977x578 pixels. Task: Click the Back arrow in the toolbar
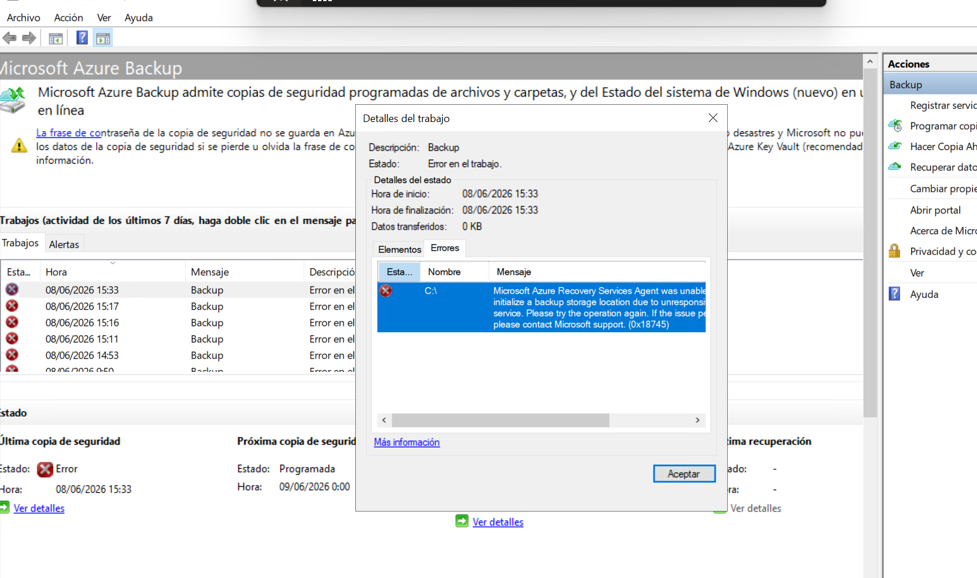tap(10, 38)
